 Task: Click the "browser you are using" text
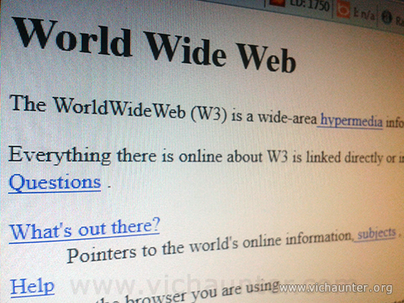202,292
